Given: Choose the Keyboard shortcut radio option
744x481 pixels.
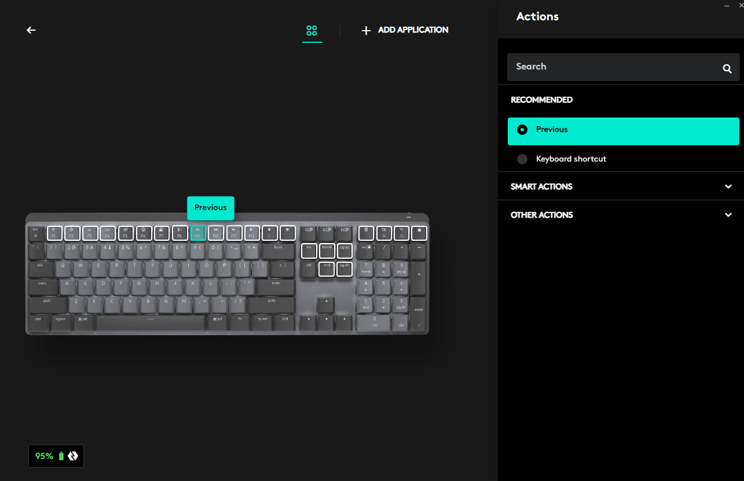Looking at the screenshot, I should [624, 159].
